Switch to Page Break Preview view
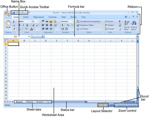This screenshot has width=149, height=117. 106,105
